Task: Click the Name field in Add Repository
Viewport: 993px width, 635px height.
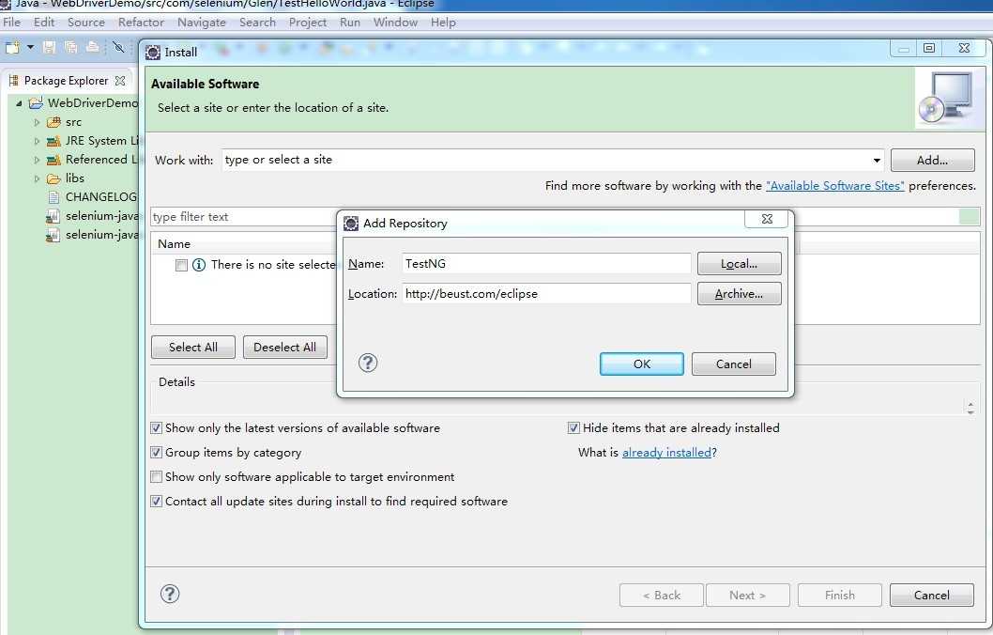Action: click(546, 264)
